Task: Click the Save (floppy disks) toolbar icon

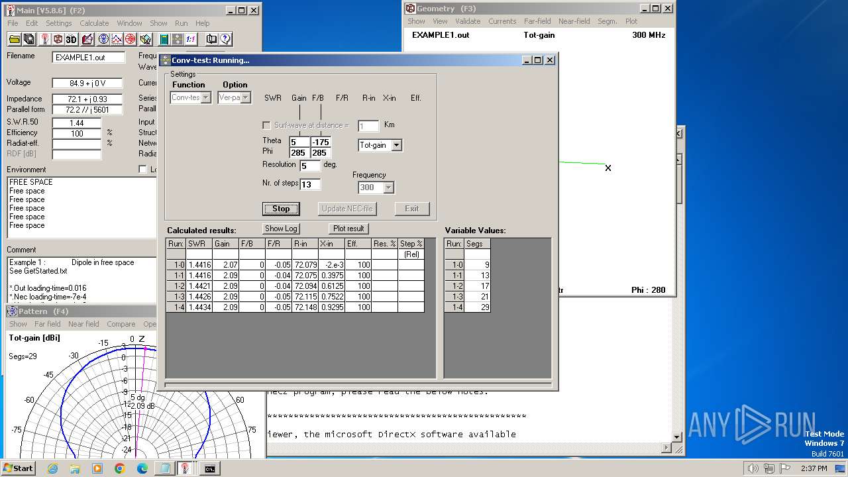Action: (x=28, y=39)
